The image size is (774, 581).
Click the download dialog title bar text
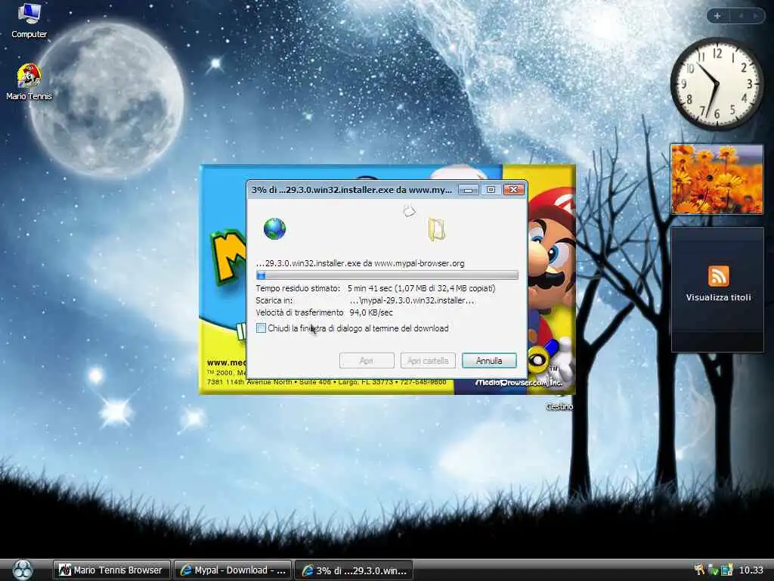click(x=351, y=190)
